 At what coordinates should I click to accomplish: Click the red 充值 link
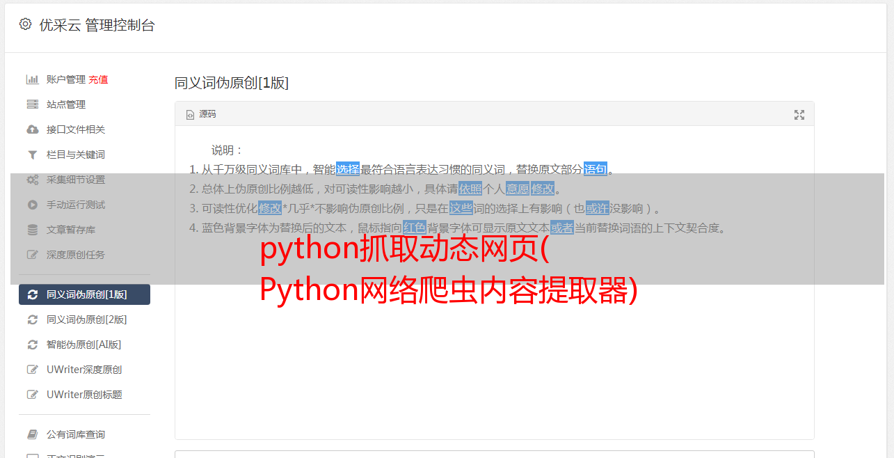[98, 79]
